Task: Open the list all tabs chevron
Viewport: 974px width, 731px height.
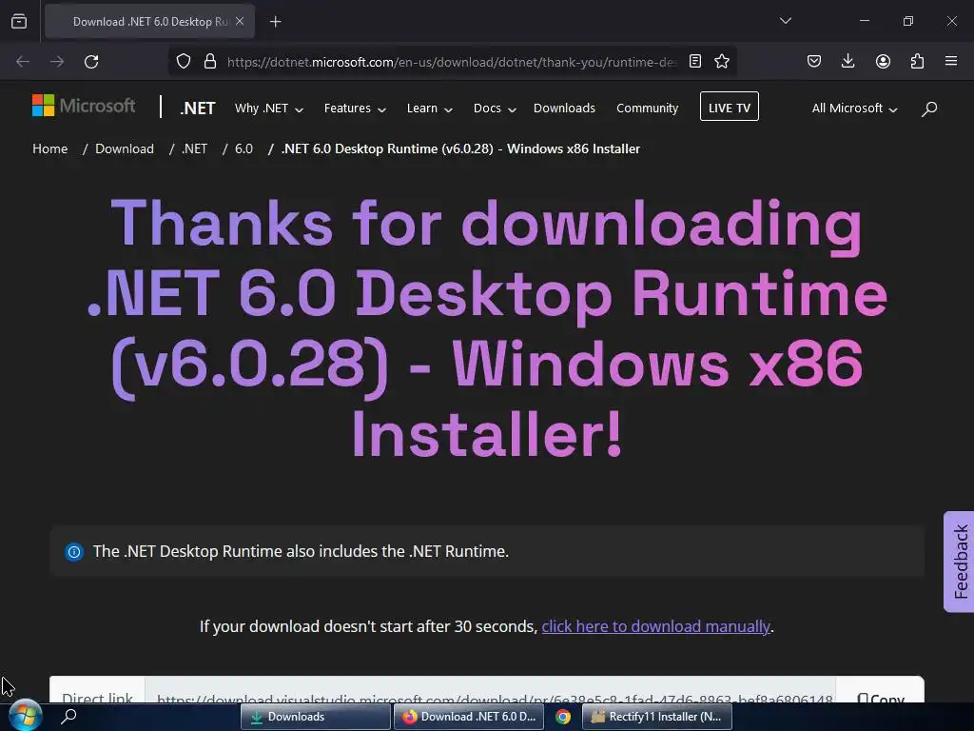Action: click(x=785, y=21)
